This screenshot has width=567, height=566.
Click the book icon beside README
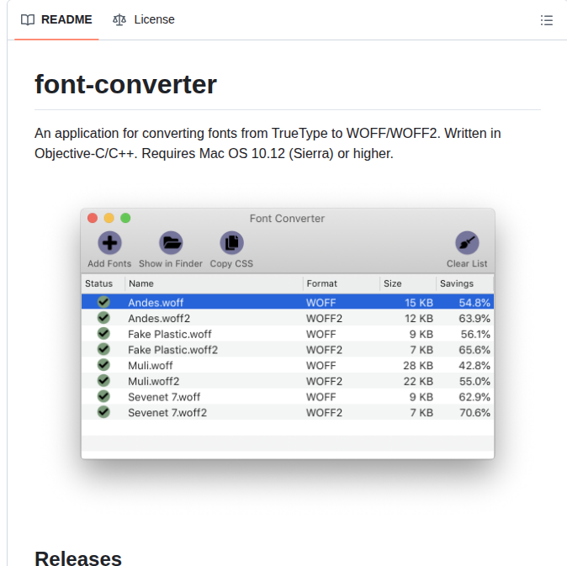[28, 19]
